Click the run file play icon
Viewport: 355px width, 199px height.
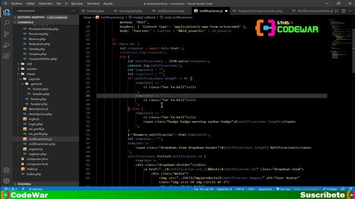pyautogui.click(x=337, y=11)
